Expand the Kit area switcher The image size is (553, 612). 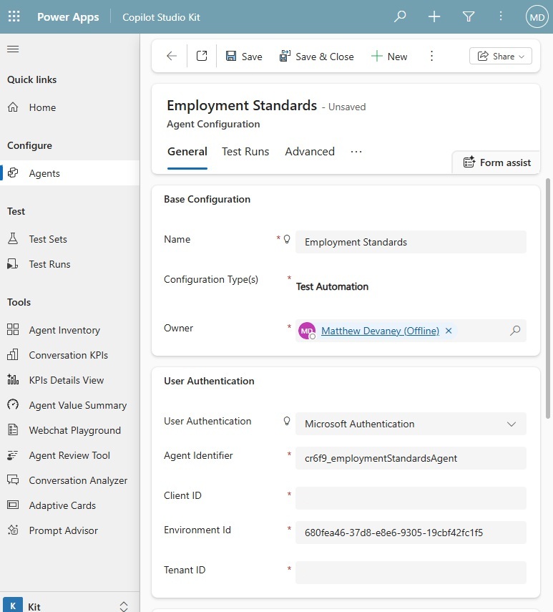point(123,606)
